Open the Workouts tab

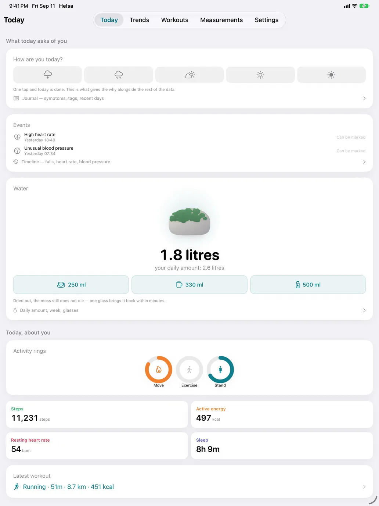click(x=175, y=20)
